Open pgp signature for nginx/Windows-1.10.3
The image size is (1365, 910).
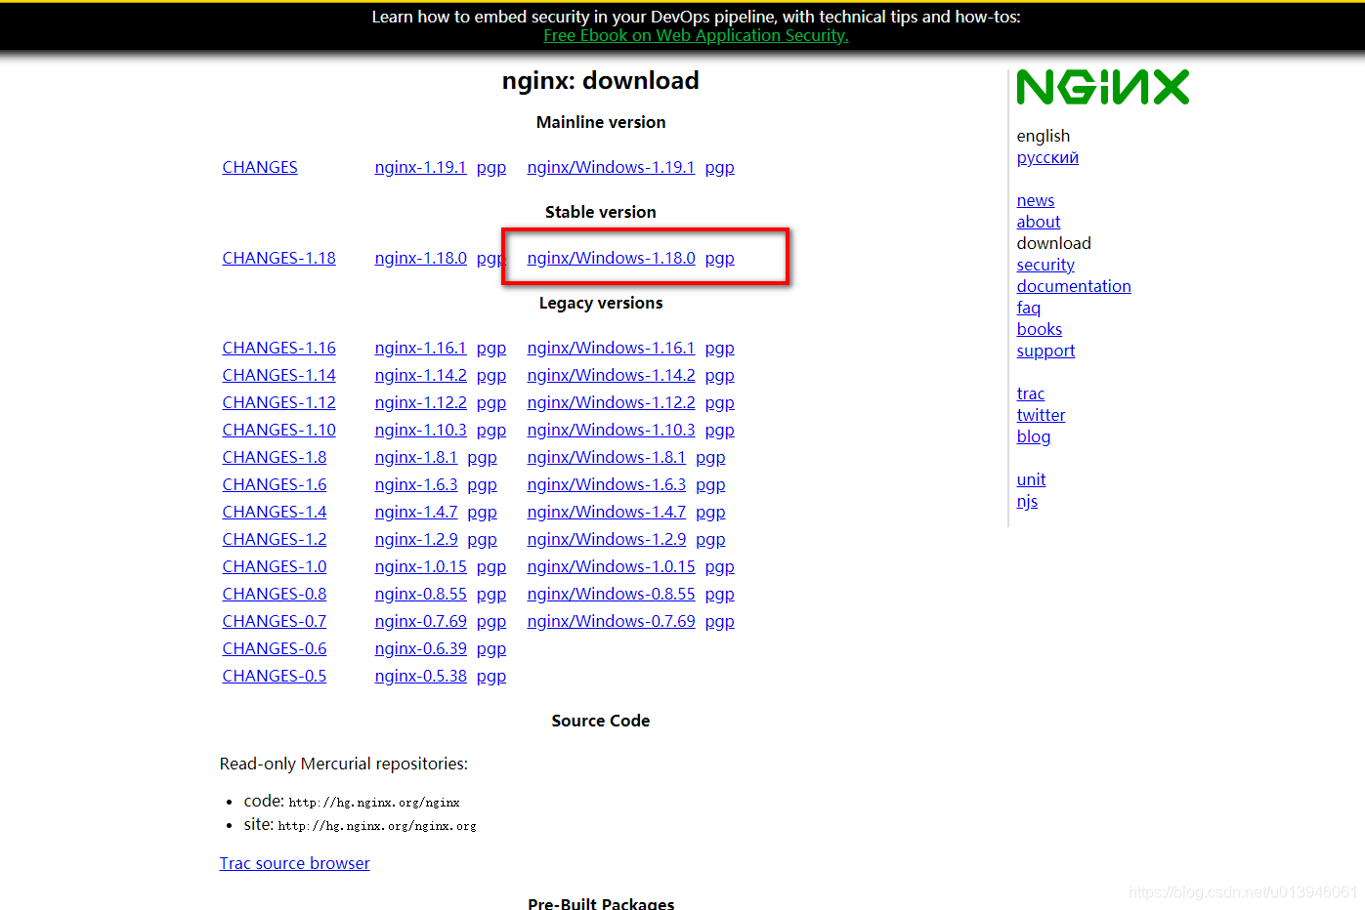point(720,430)
